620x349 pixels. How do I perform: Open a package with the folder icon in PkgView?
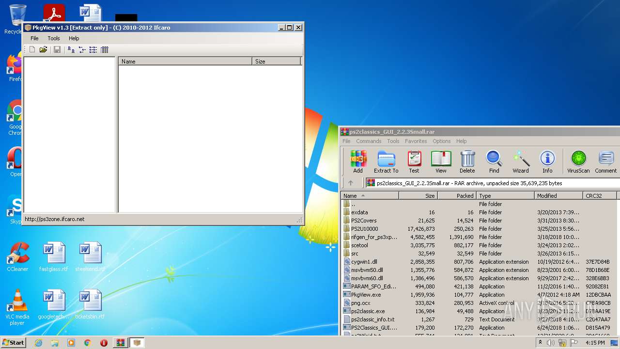coord(43,49)
